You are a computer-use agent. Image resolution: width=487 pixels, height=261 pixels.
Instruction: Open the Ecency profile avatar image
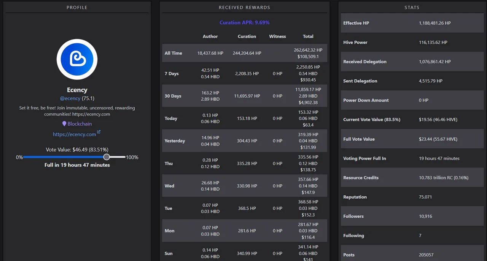click(77, 59)
